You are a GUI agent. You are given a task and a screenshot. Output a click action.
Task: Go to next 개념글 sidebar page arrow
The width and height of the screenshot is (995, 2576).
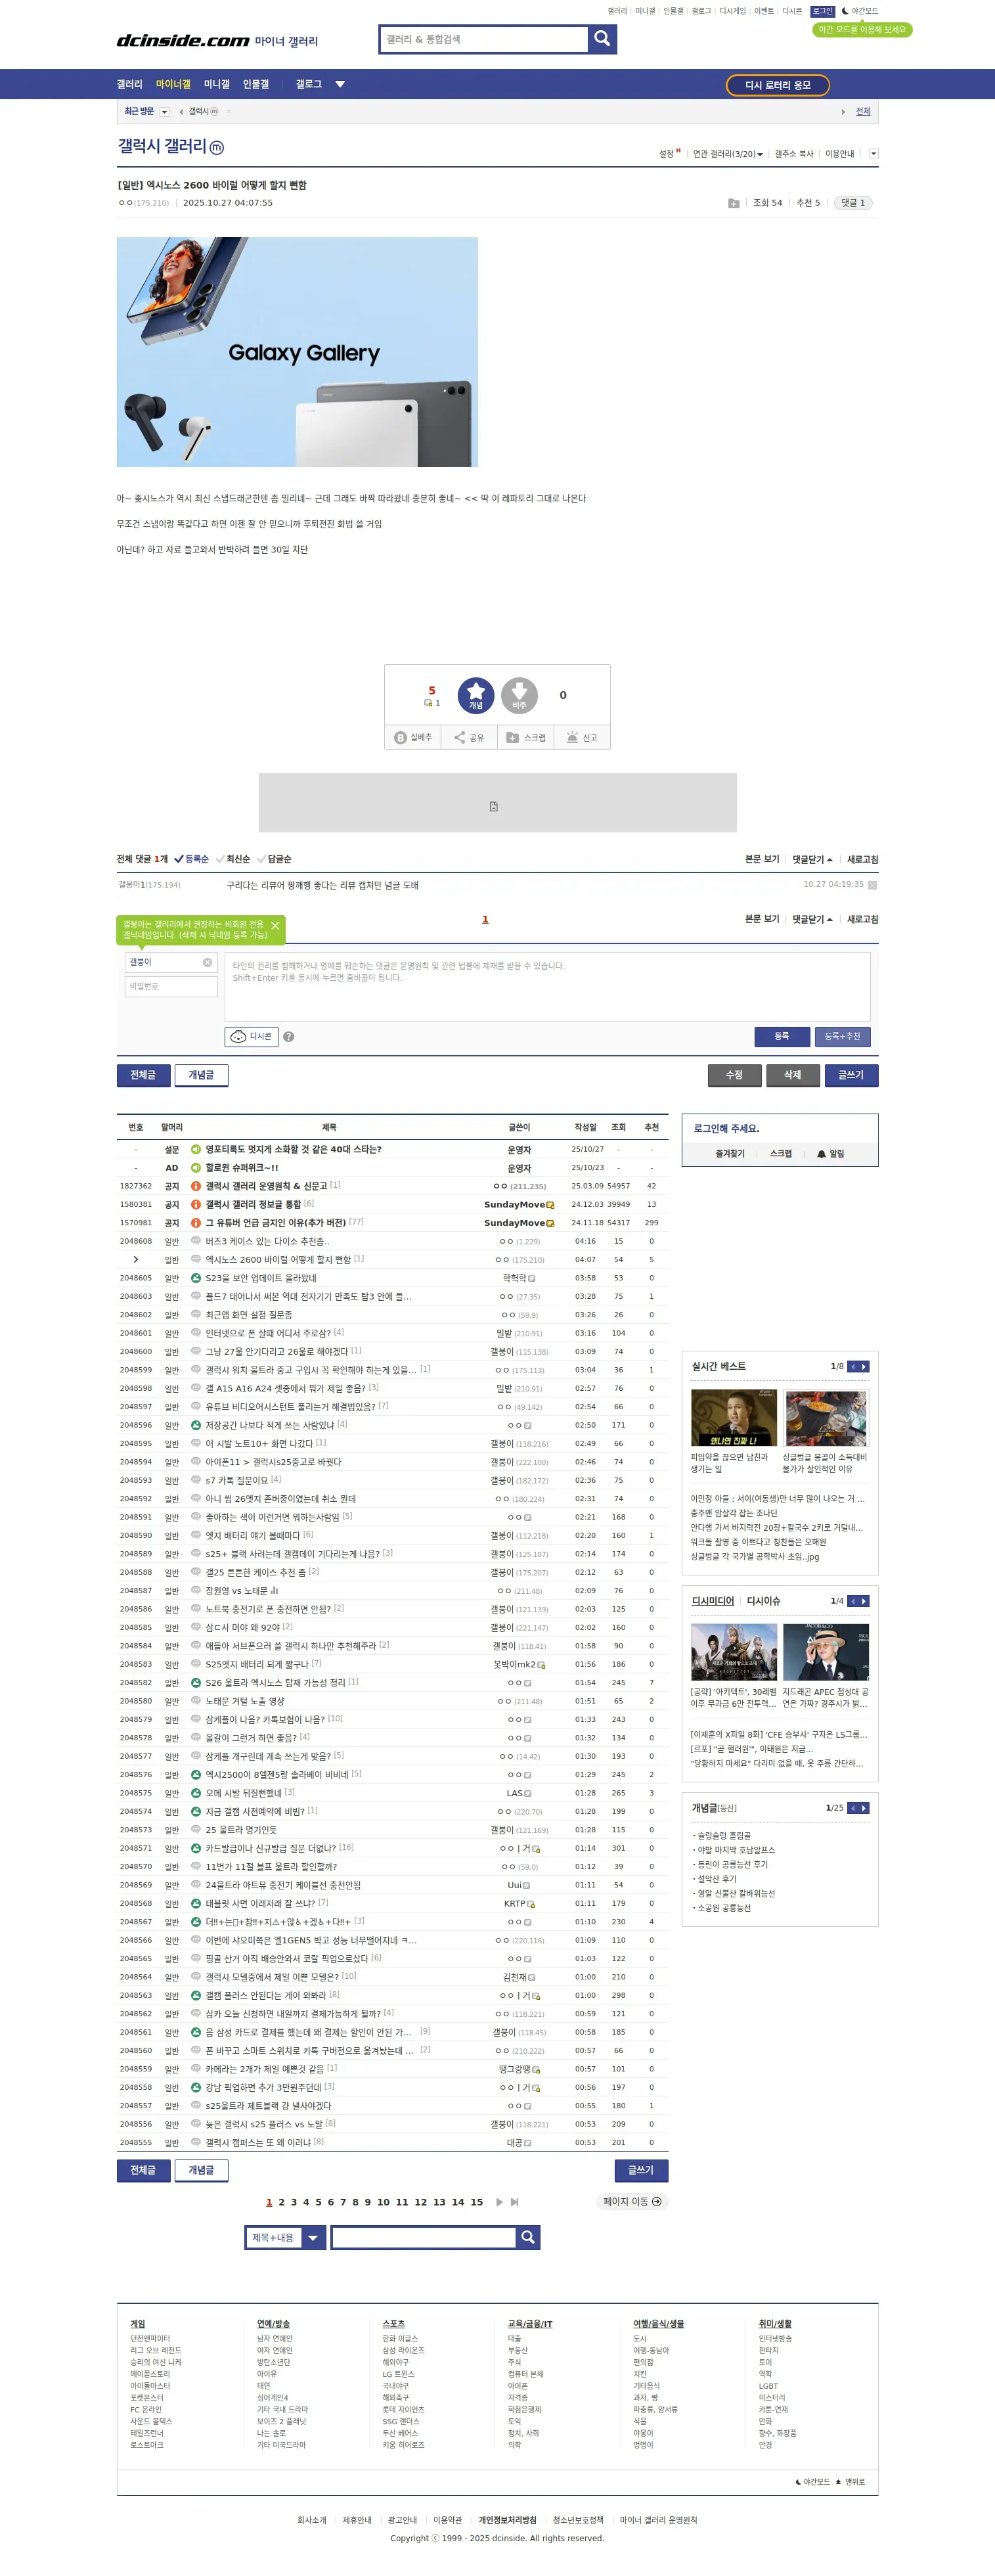click(x=864, y=1808)
